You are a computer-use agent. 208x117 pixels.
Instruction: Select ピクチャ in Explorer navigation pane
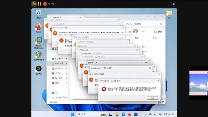tap(58, 73)
